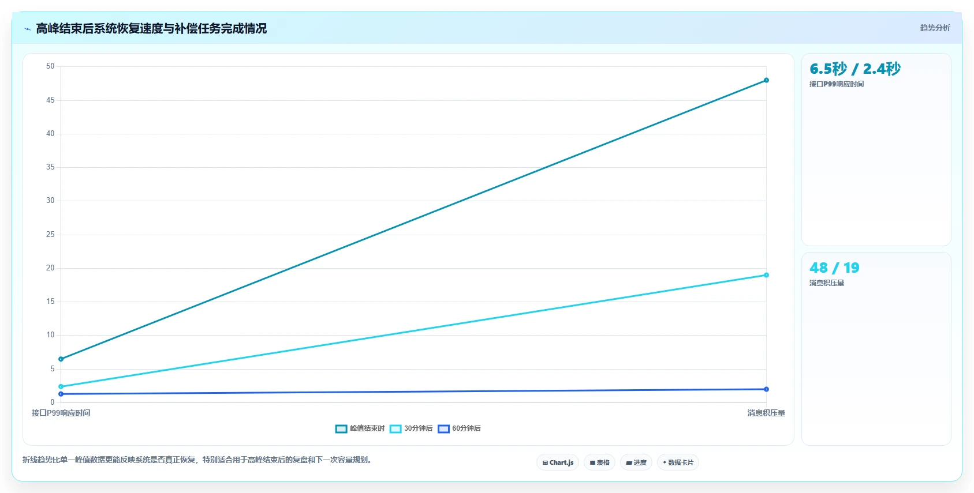Click the 30分钟后 data point at 接口P99响应时间
The image size is (974, 493).
(x=61, y=387)
